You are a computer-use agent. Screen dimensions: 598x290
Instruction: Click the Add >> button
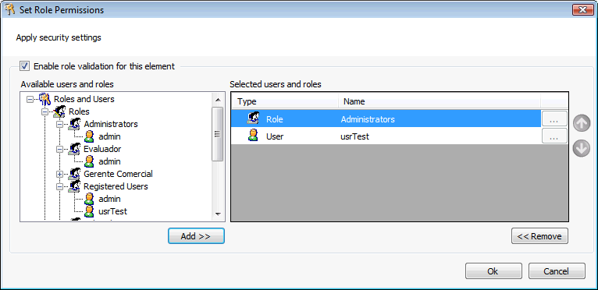pyautogui.click(x=196, y=236)
